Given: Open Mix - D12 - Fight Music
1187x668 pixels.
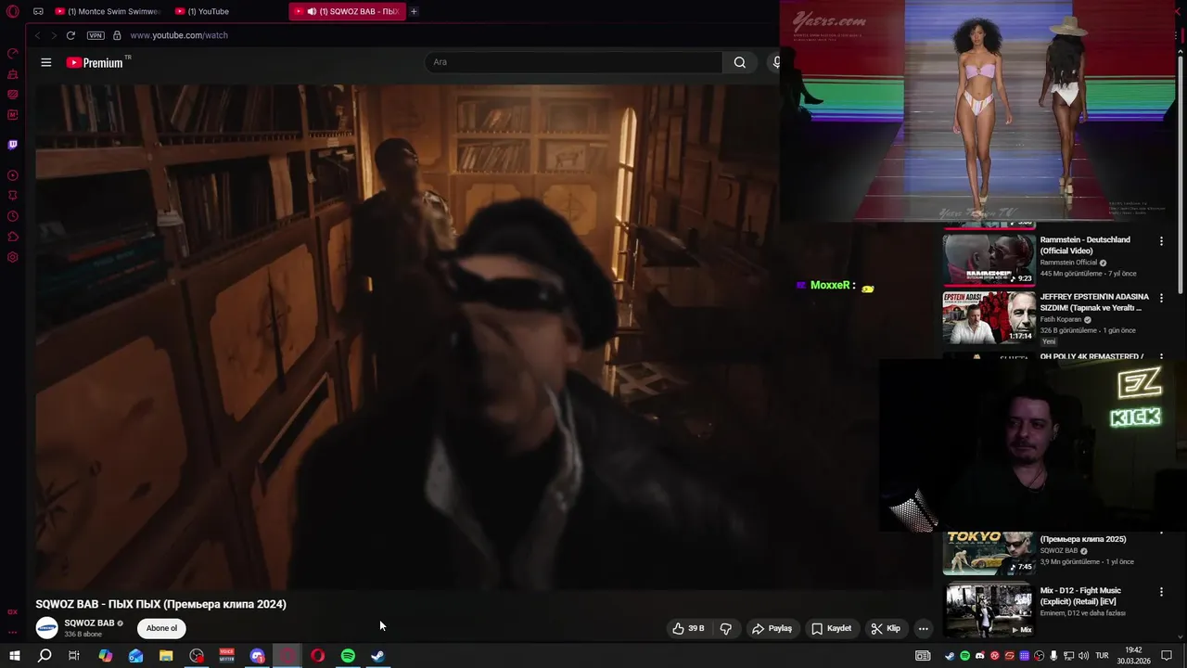Looking at the screenshot, I should (1080, 596).
